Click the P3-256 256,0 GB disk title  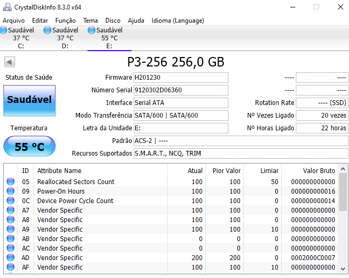[176, 62]
